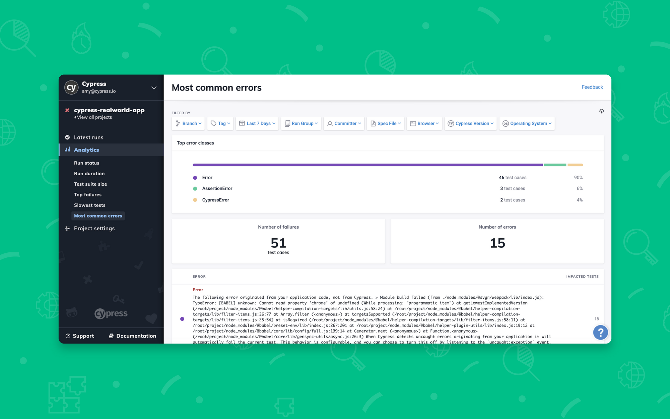Image resolution: width=670 pixels, height=419 pixels.
Task: Open the Branch filter dropdown
Action: point(189,124)
